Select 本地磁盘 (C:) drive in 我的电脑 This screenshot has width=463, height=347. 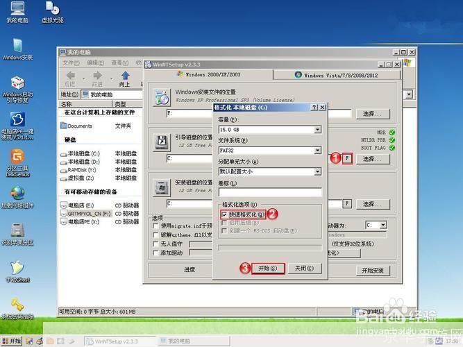click(81, 153)
